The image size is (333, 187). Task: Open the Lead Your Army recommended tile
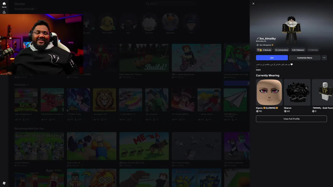pyautogui.click(x=39, y=146)
